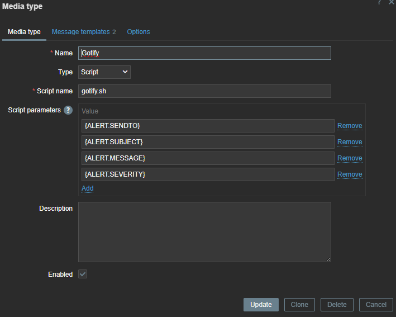Viewport: 396px width, 317px height.
Task: Open the Options tab
Action: [138, 32]
